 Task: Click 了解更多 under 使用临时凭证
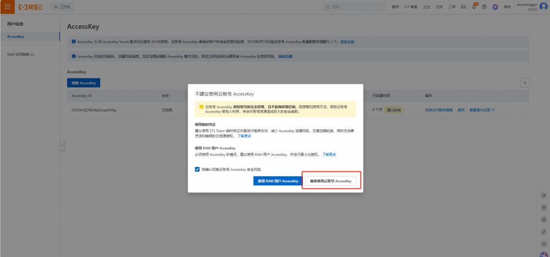(244, 136)
